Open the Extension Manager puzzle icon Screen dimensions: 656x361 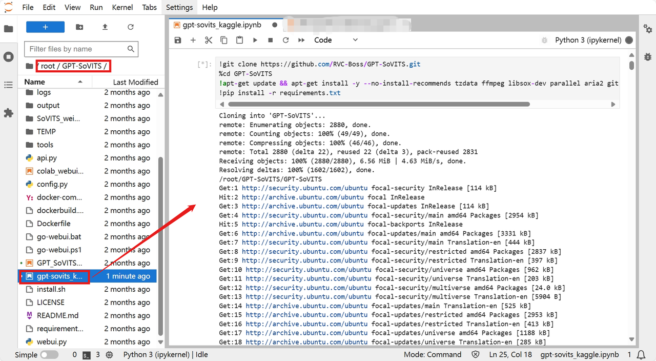8,113
